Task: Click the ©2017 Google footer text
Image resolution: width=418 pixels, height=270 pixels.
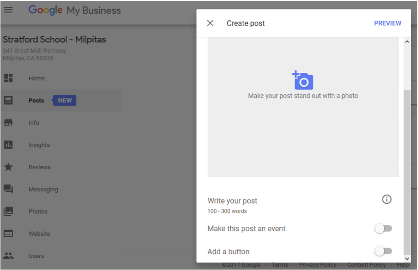Action: (241, 265)
